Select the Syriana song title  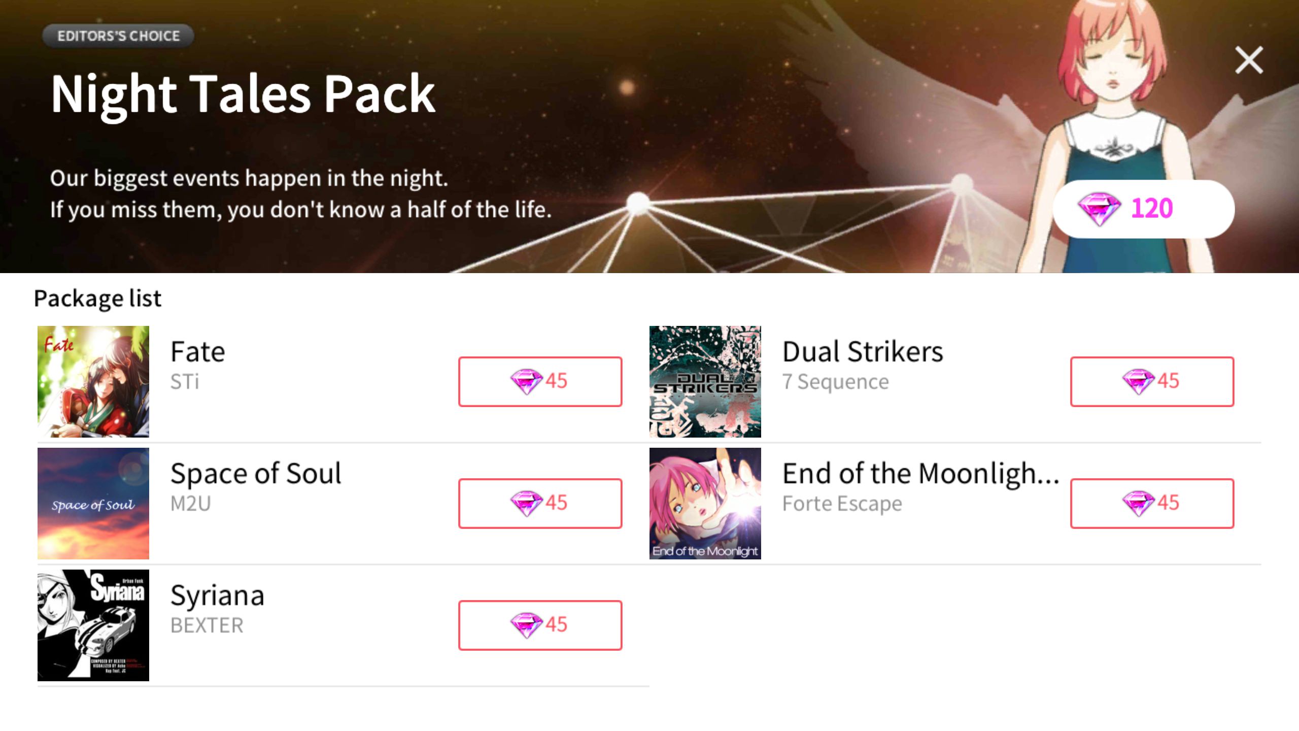point(217,595)
